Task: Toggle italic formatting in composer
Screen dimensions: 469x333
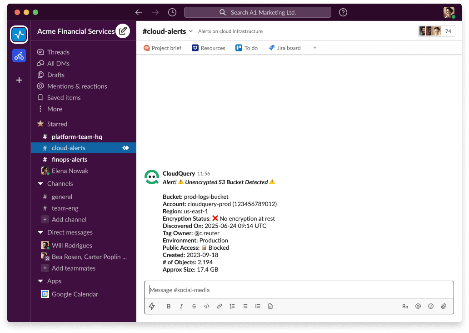Action: click(x=181, y=306)
